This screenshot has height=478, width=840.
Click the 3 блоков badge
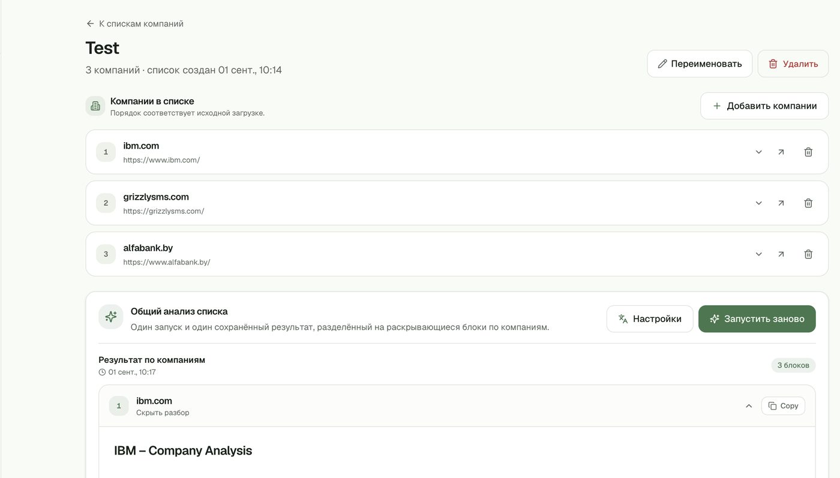(x=793, y=365)
